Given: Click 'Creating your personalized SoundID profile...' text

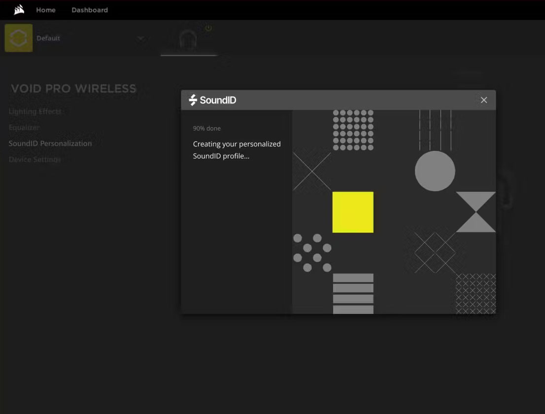Looking at the screenshot, I should point(237,150).
